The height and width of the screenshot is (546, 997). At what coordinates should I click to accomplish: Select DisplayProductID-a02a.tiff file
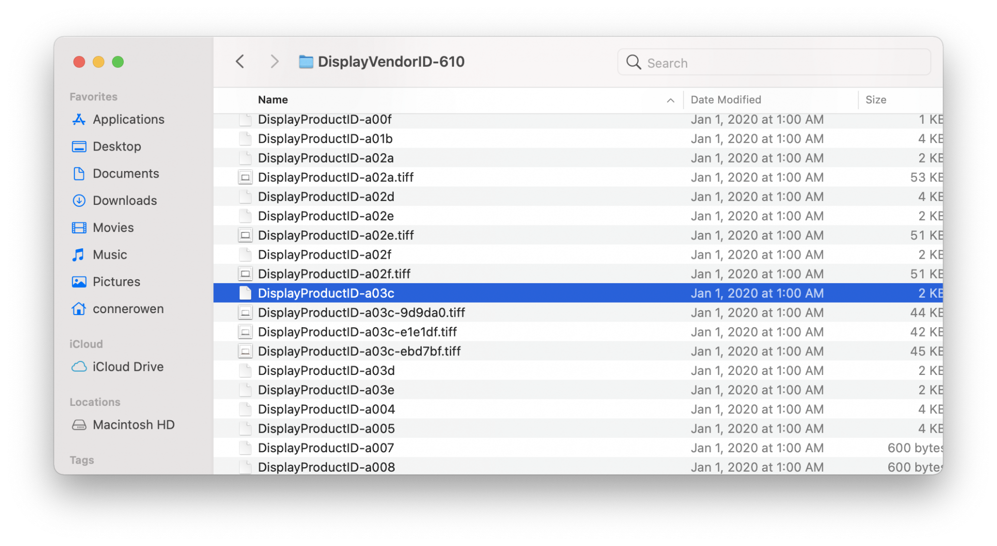point(335,178)
